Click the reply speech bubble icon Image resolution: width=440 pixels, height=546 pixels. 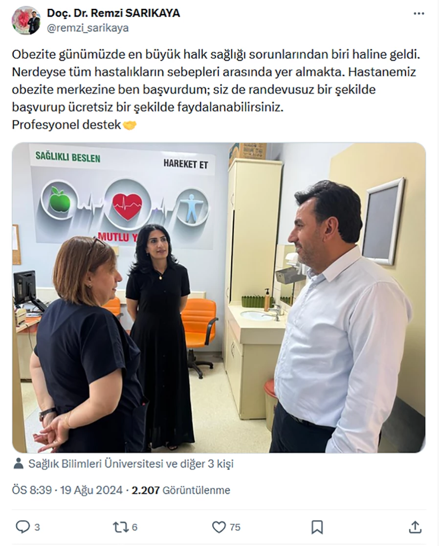23,527
